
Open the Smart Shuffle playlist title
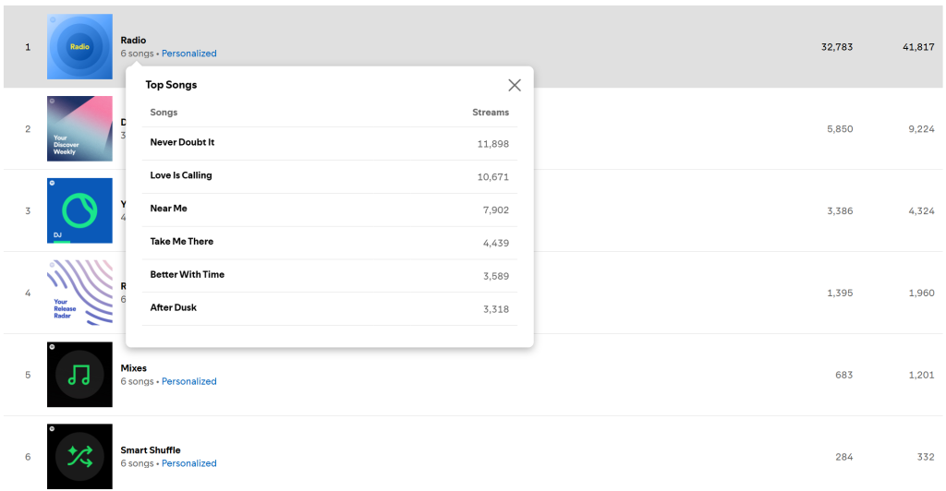(151, 450)
